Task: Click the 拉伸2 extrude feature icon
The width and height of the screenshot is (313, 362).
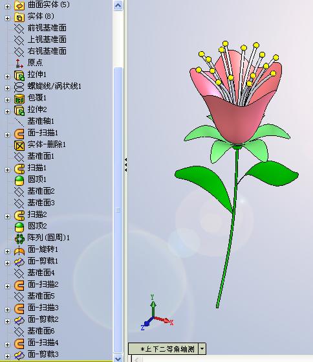Action: tap(19, 110)
